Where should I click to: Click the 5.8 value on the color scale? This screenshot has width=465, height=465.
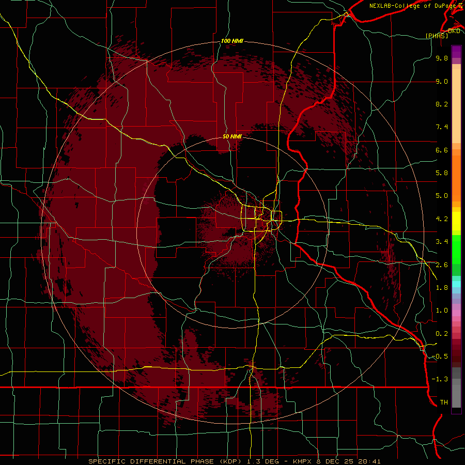click(442, 173)
